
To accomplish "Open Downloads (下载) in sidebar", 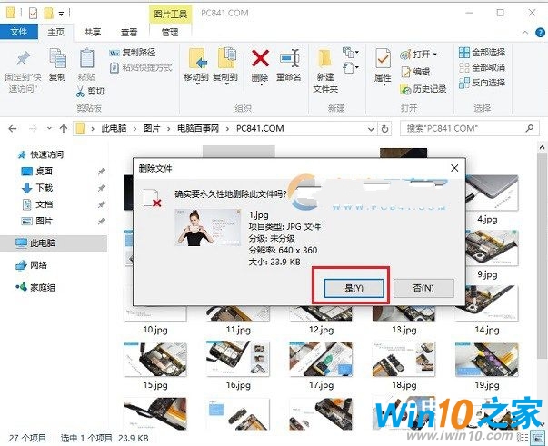I will [x=37, y=188].
